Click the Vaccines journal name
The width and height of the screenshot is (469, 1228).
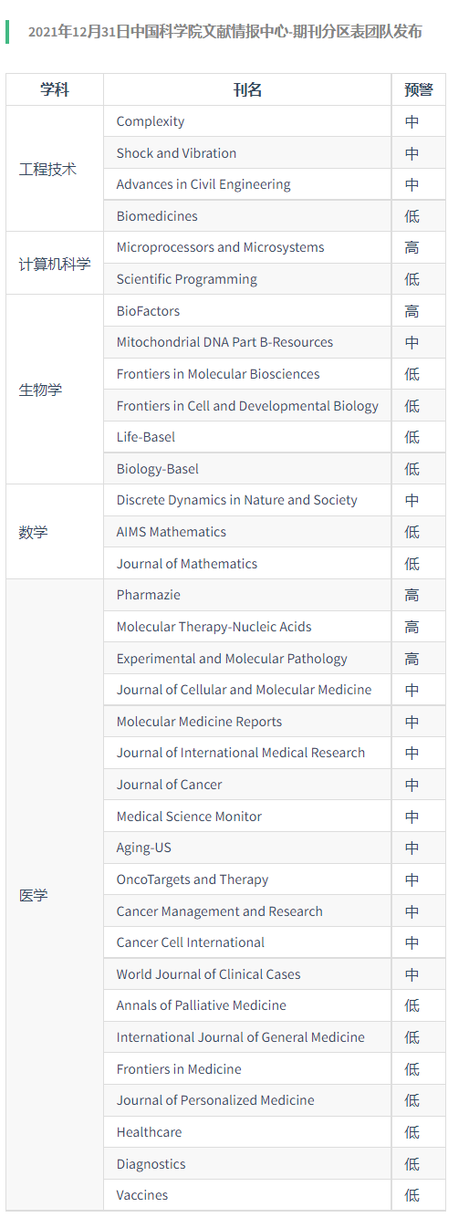[142, 1195]
